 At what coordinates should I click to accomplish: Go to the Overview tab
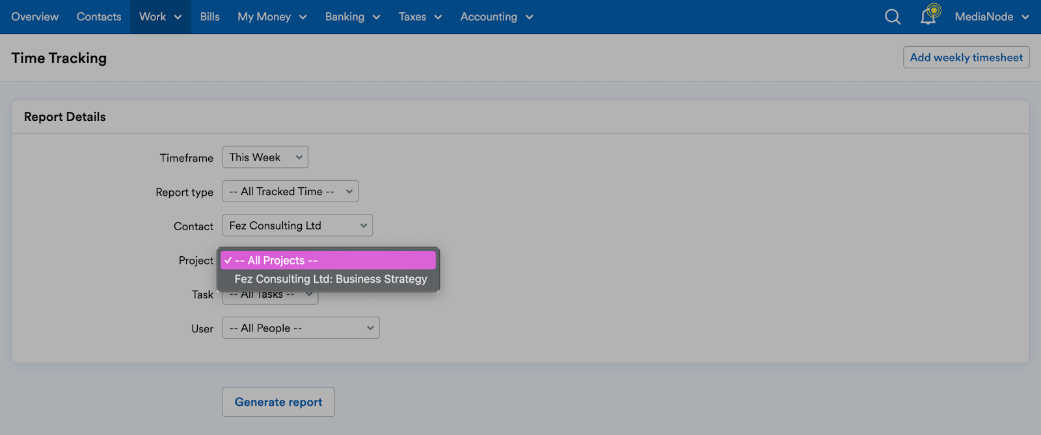click(x=35, y=17)
